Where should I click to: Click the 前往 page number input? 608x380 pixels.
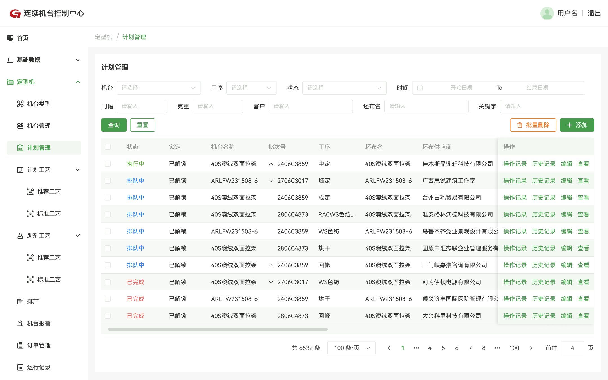[x=573, y=348]
